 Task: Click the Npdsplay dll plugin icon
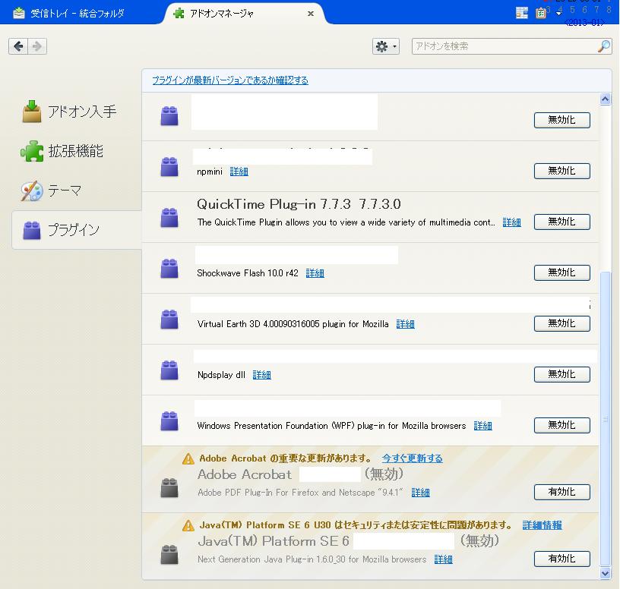[169, 370]
